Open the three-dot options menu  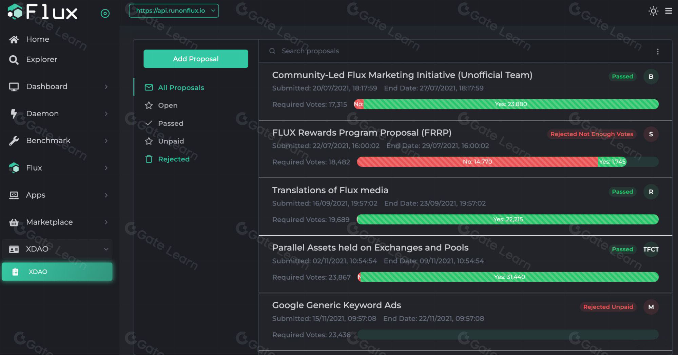(x=658, y=52)
